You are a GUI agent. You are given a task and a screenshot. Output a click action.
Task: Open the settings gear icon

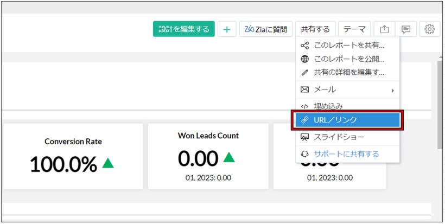coord(429,29)
